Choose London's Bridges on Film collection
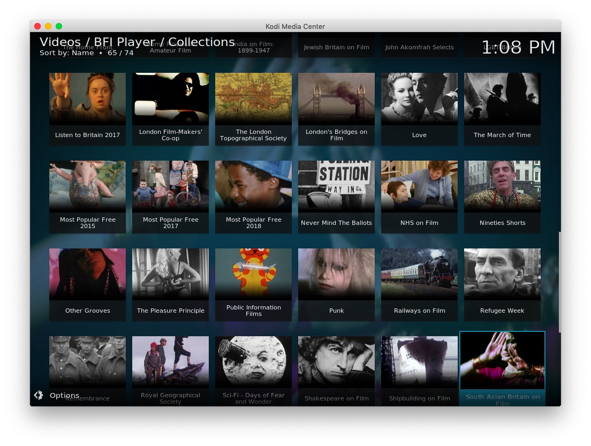591x446 pixels. point(336,109)
